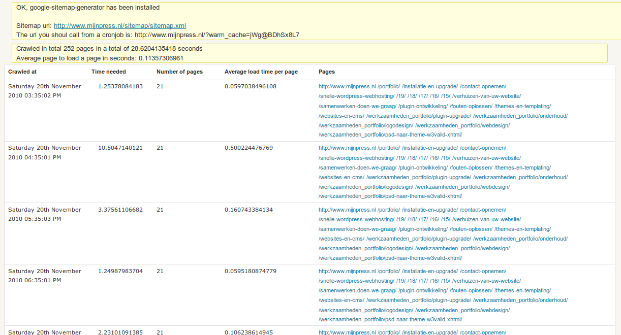The width and height of the screenshot is (621, 335).
Task: Select average load time 0.160743384134
Action: 249,210
